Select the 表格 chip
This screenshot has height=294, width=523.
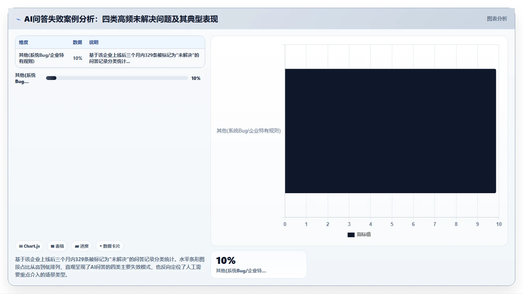[x=57, y=246]
